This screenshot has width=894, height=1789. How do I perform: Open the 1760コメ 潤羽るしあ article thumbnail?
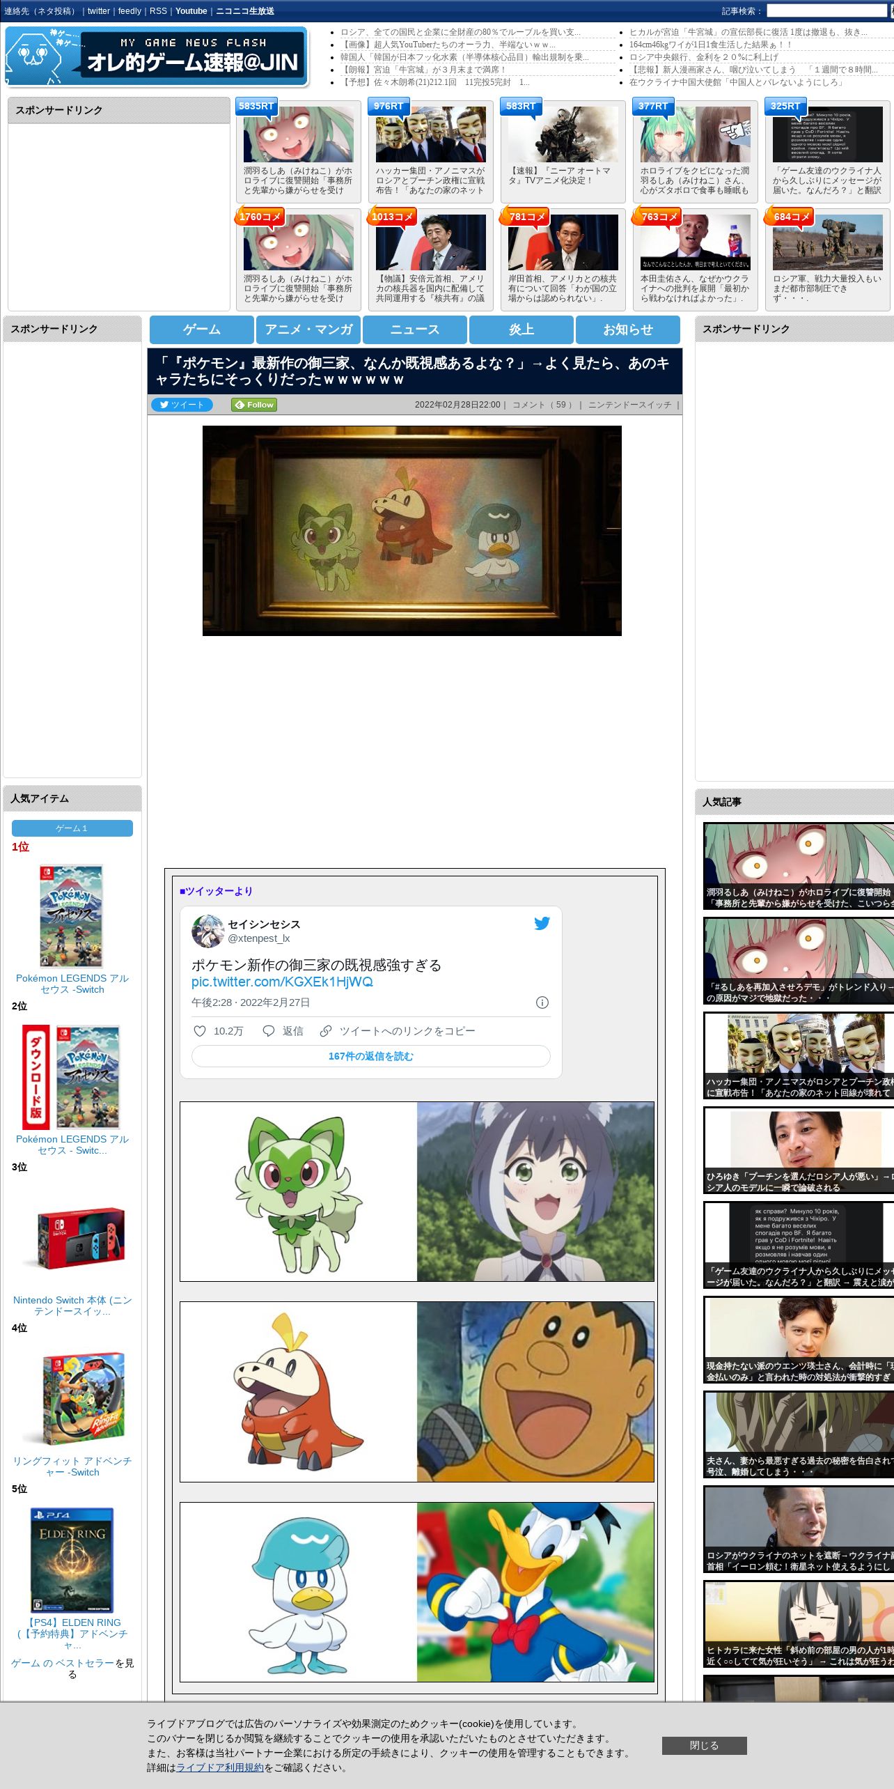[x=299, y=242]
